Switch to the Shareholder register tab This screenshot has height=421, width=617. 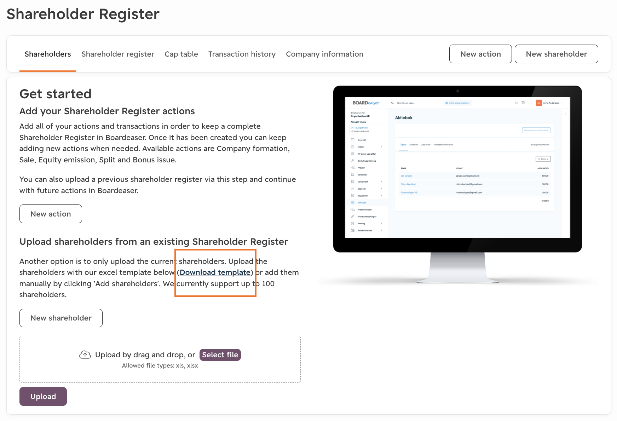coord(118,54)
